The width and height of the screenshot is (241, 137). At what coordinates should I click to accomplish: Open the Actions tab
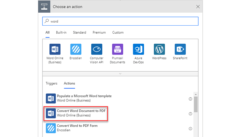point(70,83)
